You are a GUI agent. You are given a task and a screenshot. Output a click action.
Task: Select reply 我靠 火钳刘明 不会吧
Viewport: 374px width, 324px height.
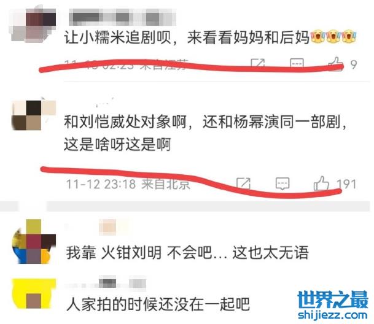tap(139, 252)
